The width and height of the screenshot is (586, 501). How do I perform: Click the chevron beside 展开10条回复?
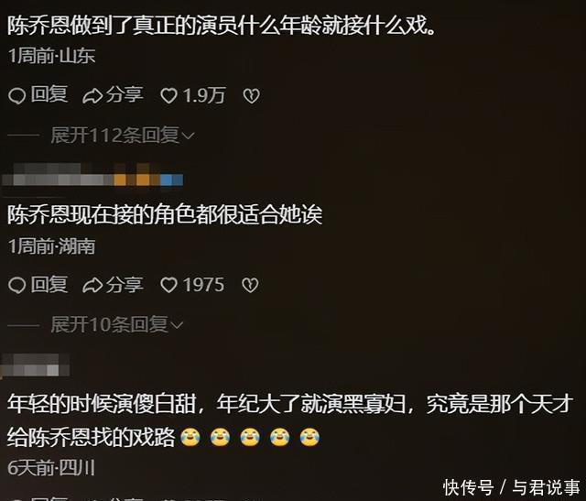(177, 325)
